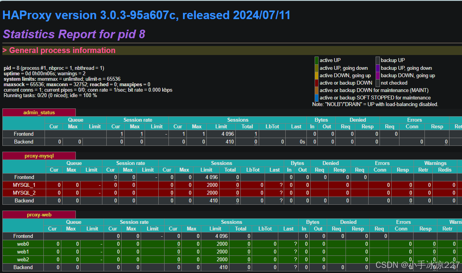The width and height of the screenshot is (462, 273).
Task: Click the 2000 session limit for MYSQL_1
Action: (x=212, y=185)
